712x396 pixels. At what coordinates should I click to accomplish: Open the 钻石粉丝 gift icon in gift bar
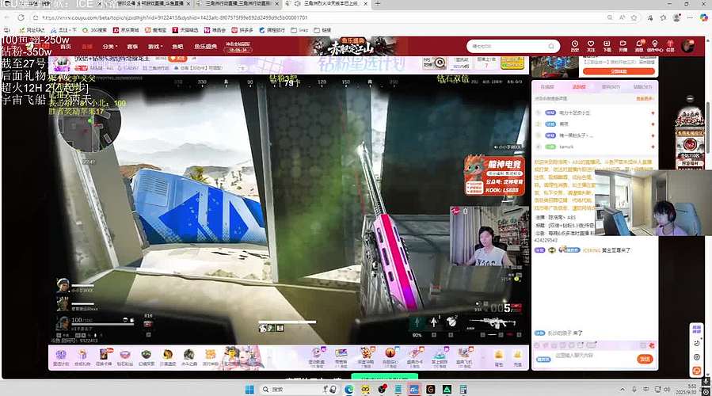[x=125, y=357]
